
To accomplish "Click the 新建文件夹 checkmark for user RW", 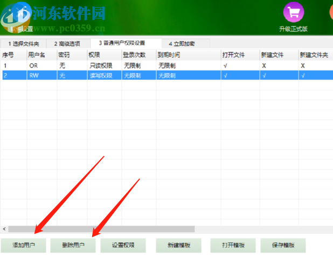I will 303,76.
